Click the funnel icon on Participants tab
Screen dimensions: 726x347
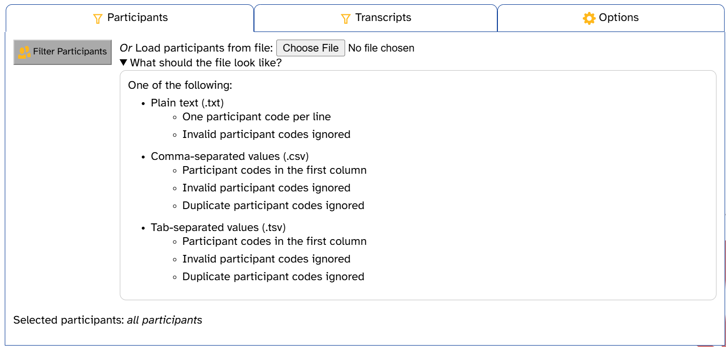98,19
